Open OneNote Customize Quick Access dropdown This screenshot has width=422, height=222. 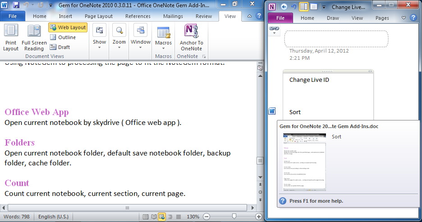pyautogui.click(x=324, y=7)
